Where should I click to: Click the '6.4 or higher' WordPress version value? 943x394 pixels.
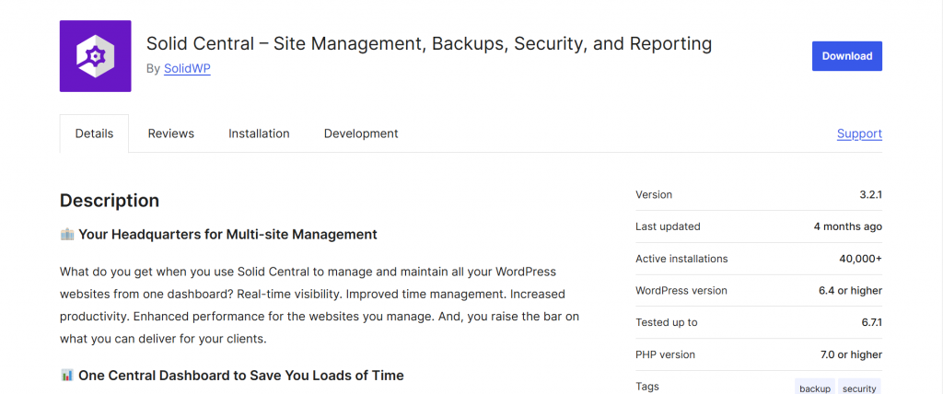click(x=850, y=291)
